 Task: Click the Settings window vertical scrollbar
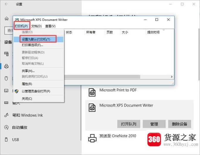pyautogui.click(x=199, y=54)
